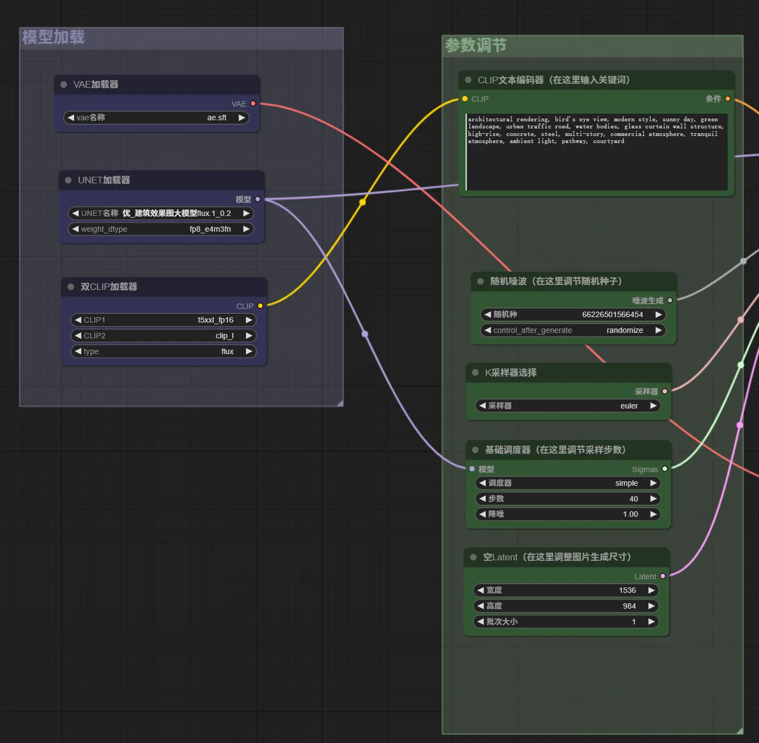Image resolution: width=759 pixels, height=743 pixels.
Task: Click the pink Latent output socket
Action: coord(663,576)
